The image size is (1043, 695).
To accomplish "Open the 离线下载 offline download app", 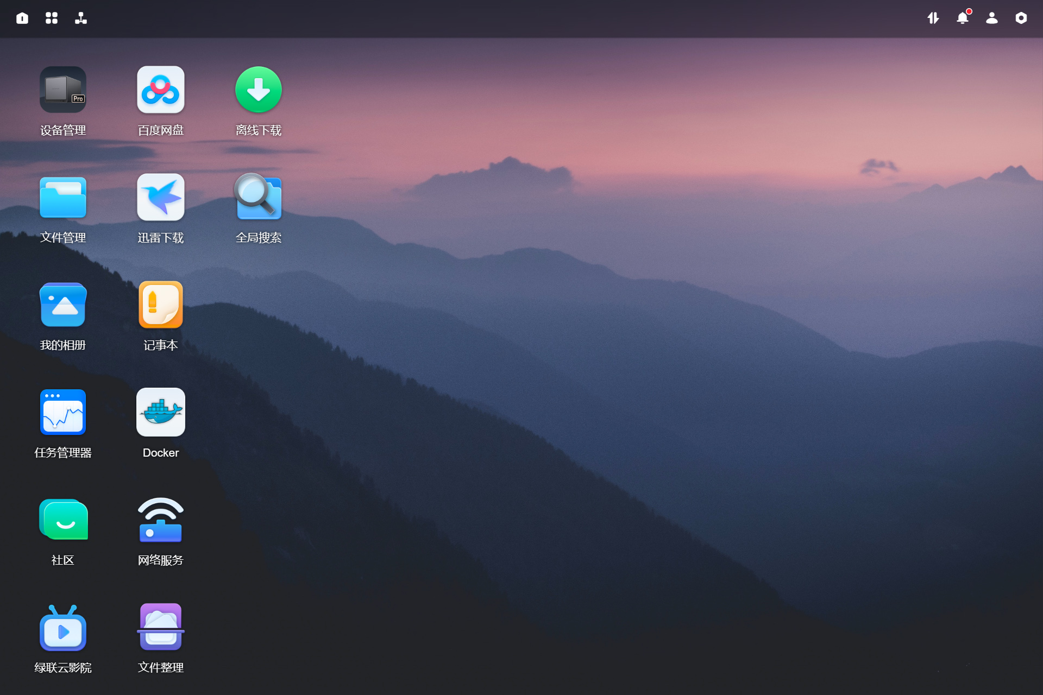I will (258, 90).
